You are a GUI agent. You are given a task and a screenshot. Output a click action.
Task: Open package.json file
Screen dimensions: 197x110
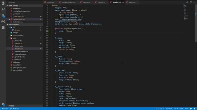coord(18,70)
